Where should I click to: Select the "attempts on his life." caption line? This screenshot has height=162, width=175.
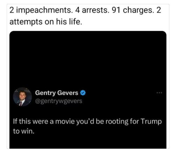(x=46, y=22)
